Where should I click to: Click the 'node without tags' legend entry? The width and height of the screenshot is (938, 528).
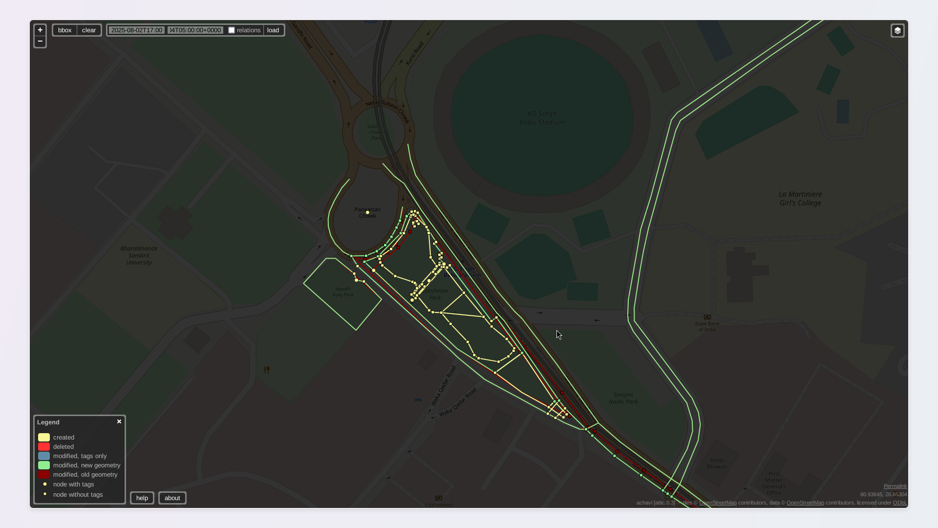(78, 495)
